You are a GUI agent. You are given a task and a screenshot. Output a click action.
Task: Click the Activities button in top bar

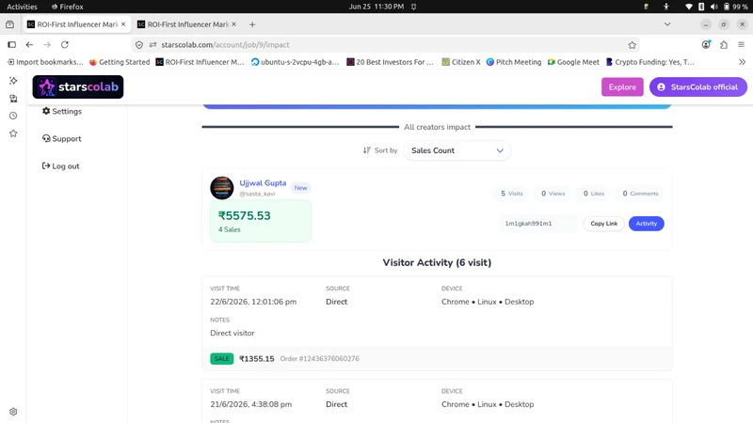tap(22, 7)
